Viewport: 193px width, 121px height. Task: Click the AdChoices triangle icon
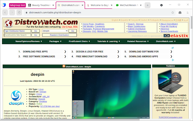173,60
